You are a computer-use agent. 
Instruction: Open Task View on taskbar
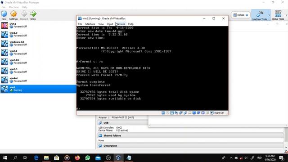(25, 158)
